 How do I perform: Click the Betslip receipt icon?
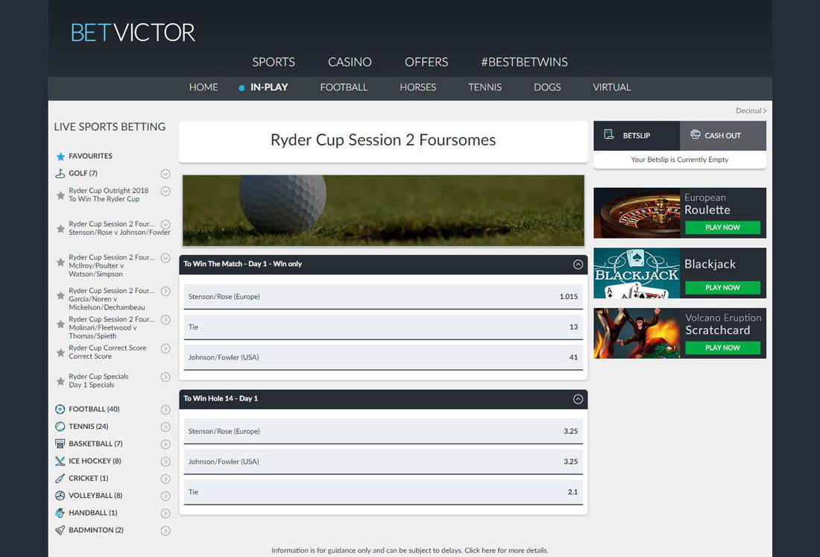(609, 134)
